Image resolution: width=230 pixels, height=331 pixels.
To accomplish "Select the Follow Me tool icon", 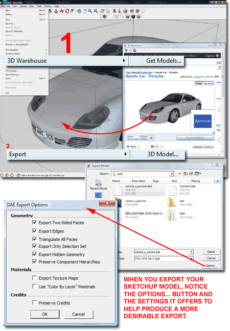I will click(x=73, y=11).
